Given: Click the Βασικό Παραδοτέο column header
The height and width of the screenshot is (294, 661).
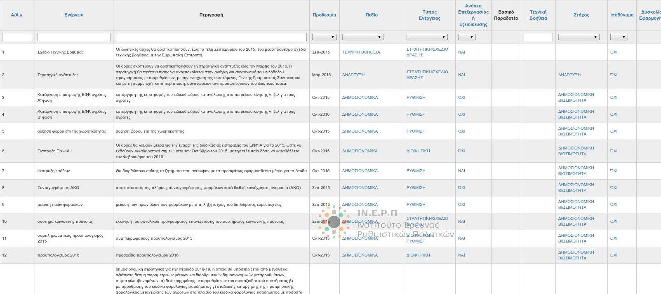Looking at the screenshot, I should click(x=506, y=15).
